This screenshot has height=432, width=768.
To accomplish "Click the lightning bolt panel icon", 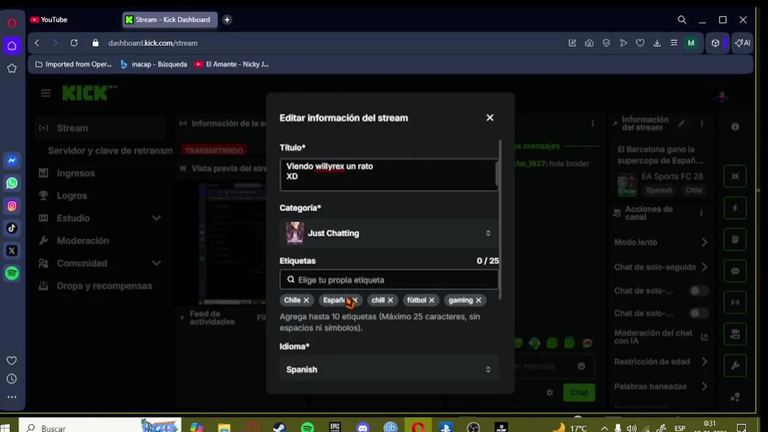I will pyautogui.click(x=735, y=208).
